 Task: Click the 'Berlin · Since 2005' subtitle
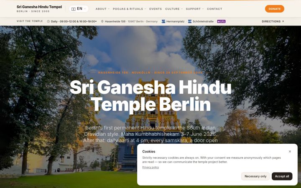pyautogui.click(x=33, y=11)
